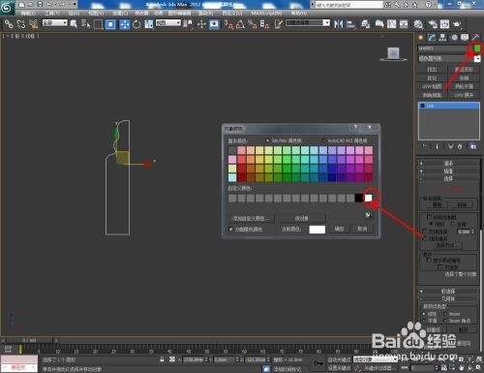484x373 pixels.
Task: Select the Line entry in modifier stack
Action: (x=449, y=106)
